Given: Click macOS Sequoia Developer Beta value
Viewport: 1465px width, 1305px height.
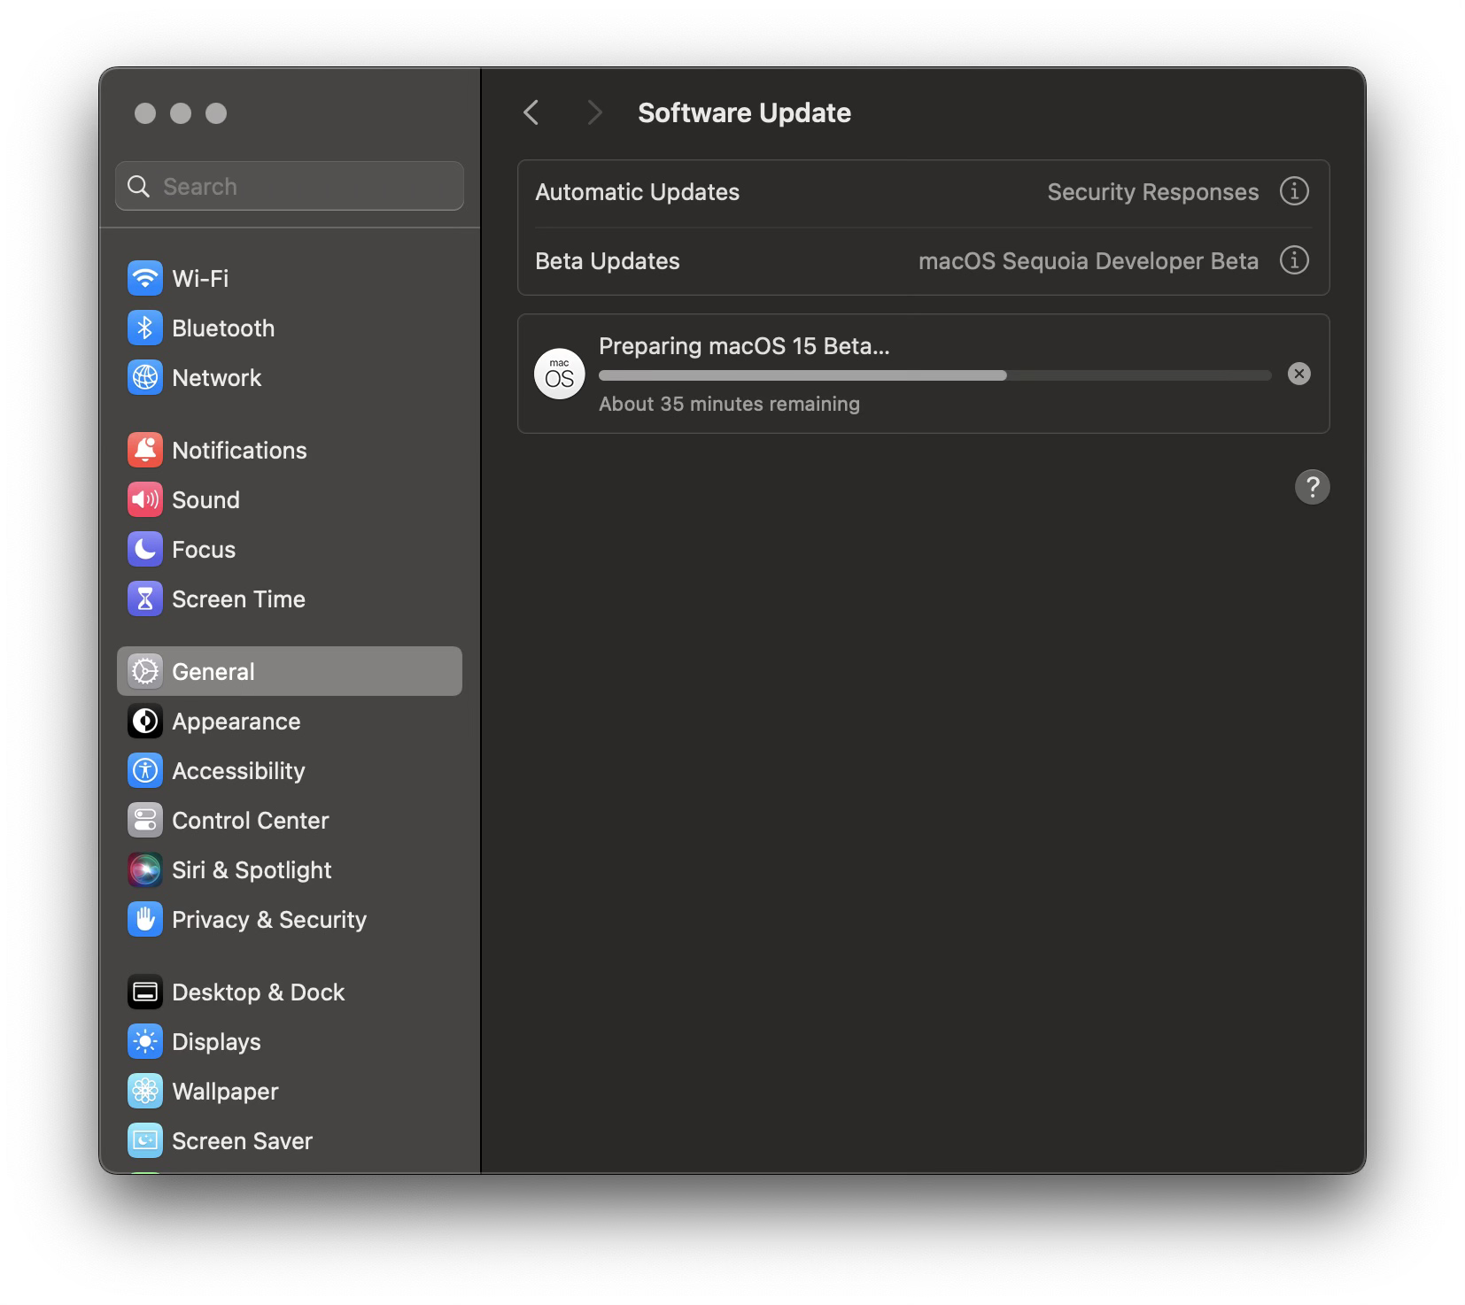Looking at the screenshot, I should click(1089, 261).
